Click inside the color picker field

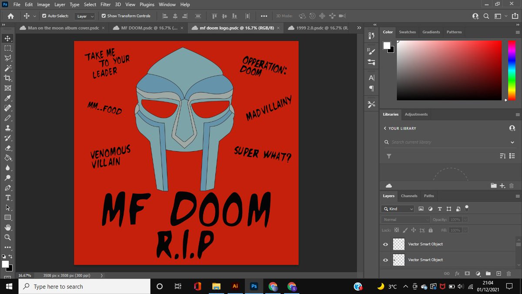pos(449,70)
